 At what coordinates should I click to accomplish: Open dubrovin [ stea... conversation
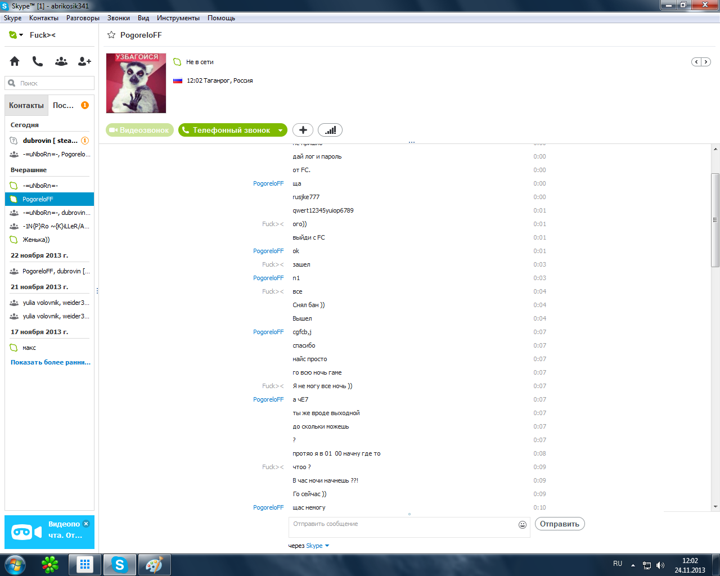[x=49, y=141]
